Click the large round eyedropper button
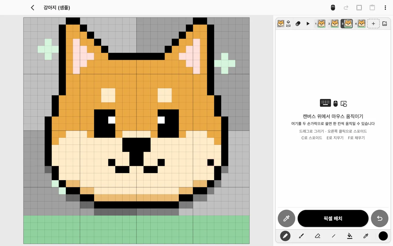This screenshot has width=393, height=246. 286,218
